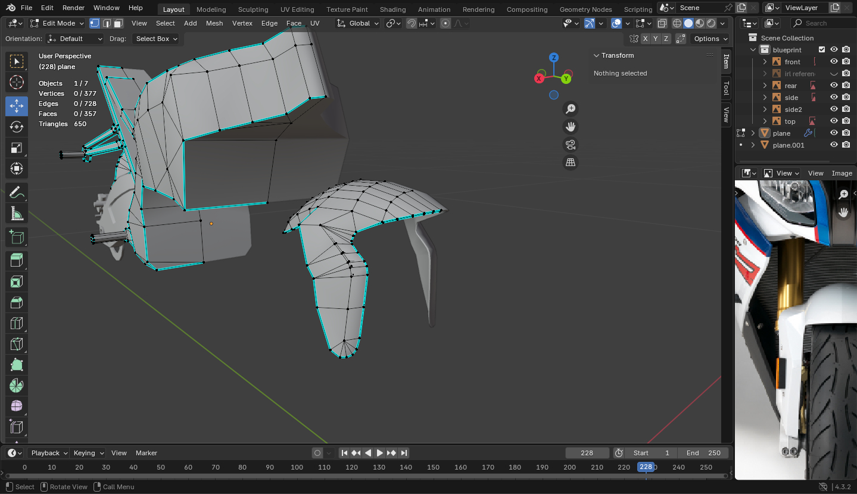
Task: Open the Global transform orientation dropdown
Action: tap(357, 23)
